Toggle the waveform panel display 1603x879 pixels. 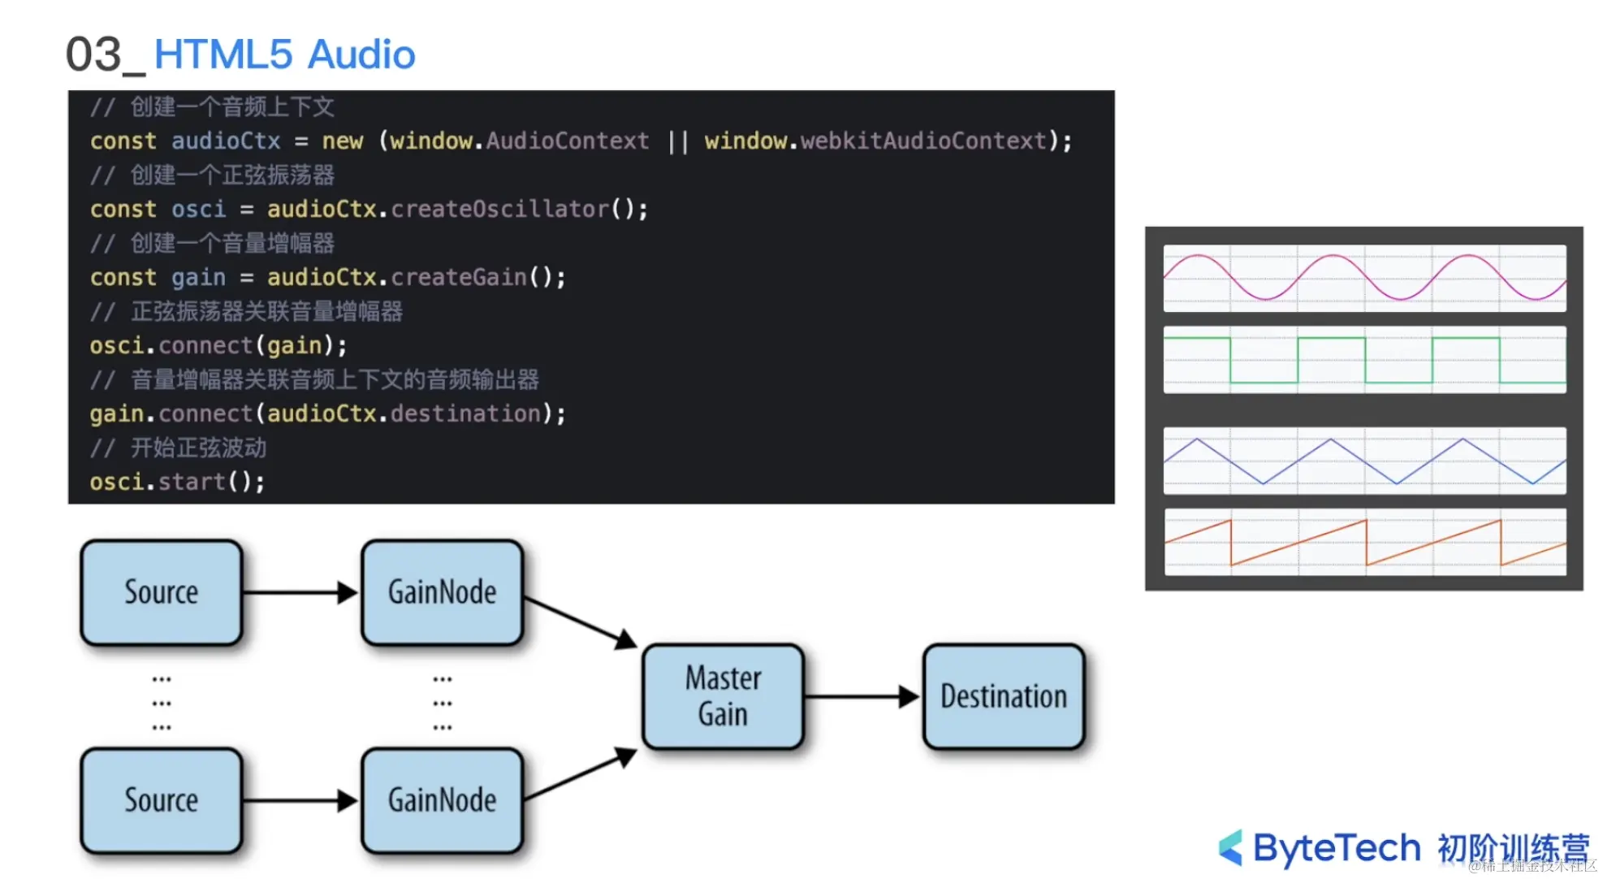[x=1364, y=406]
